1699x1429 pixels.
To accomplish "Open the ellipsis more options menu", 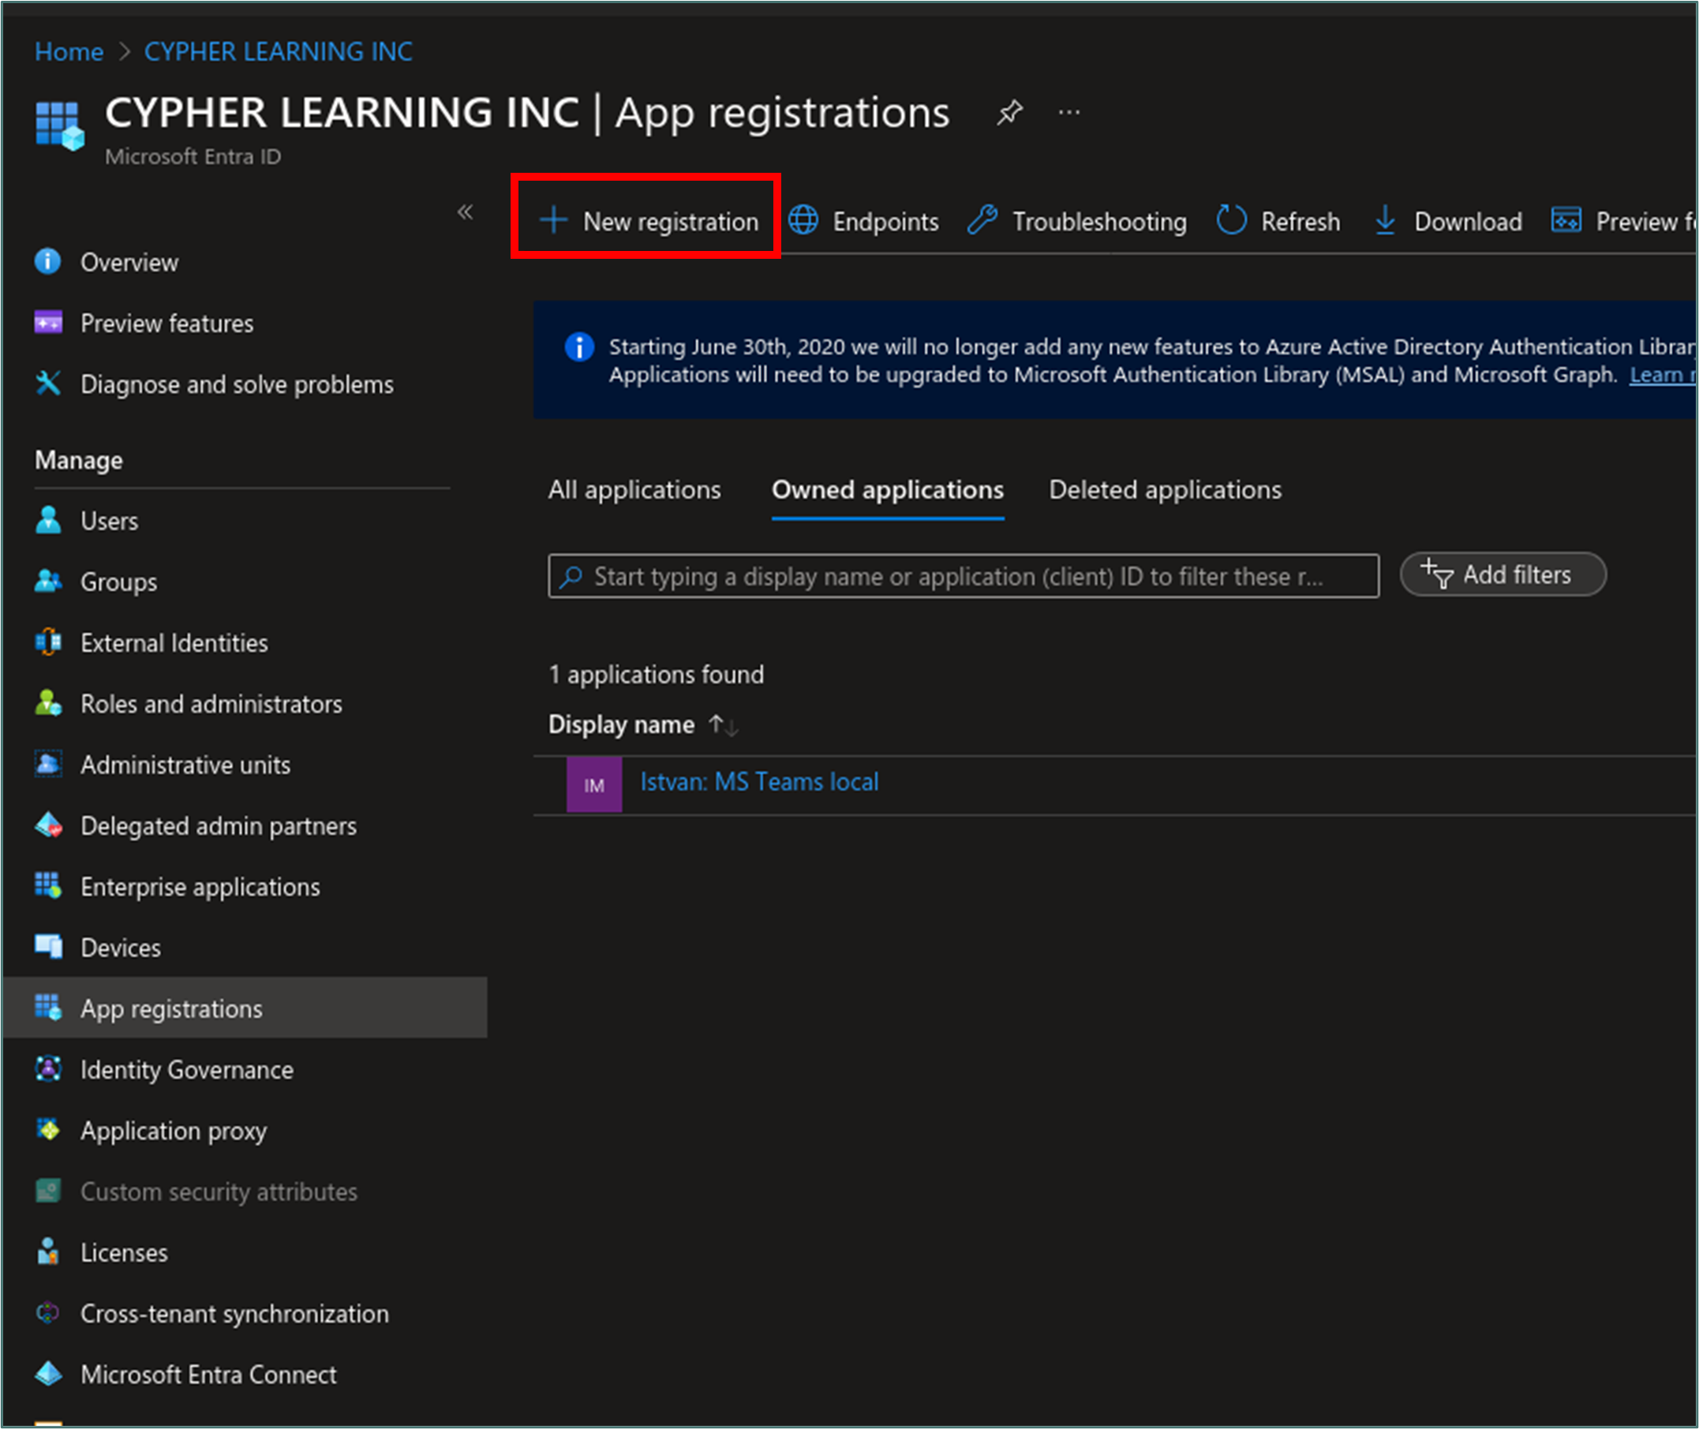I will 1068,113.
